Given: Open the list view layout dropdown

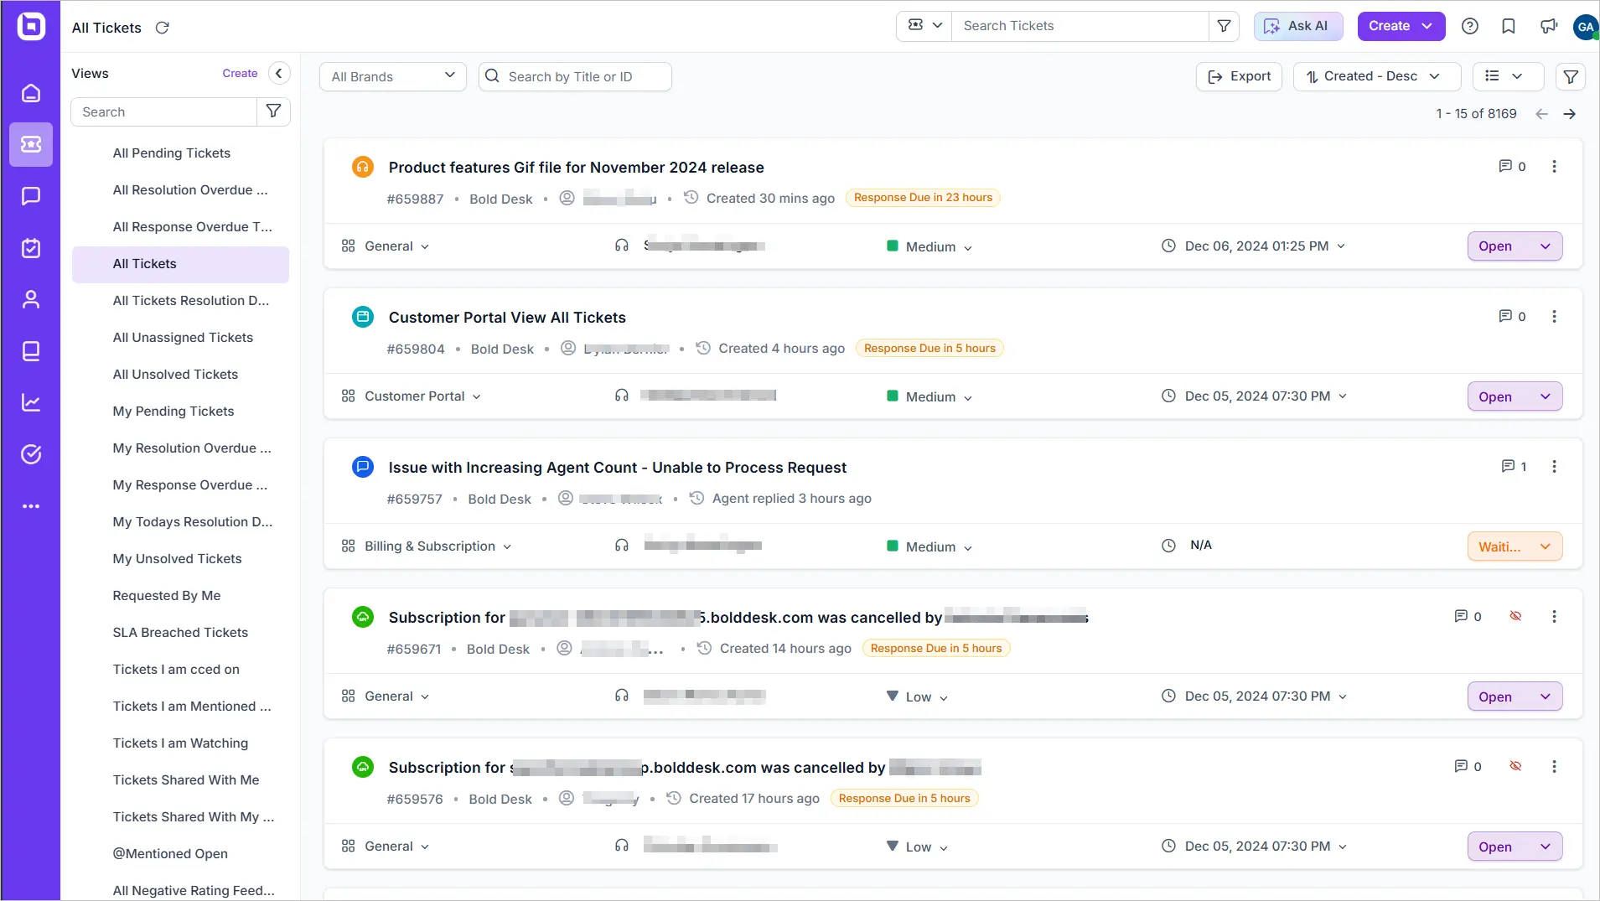Looking at the screenshot, I should tap(1508, 76).
